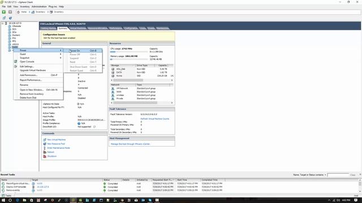
Task: Click the Network list horizontal scrollbar thumb
Action: [135, 103]
